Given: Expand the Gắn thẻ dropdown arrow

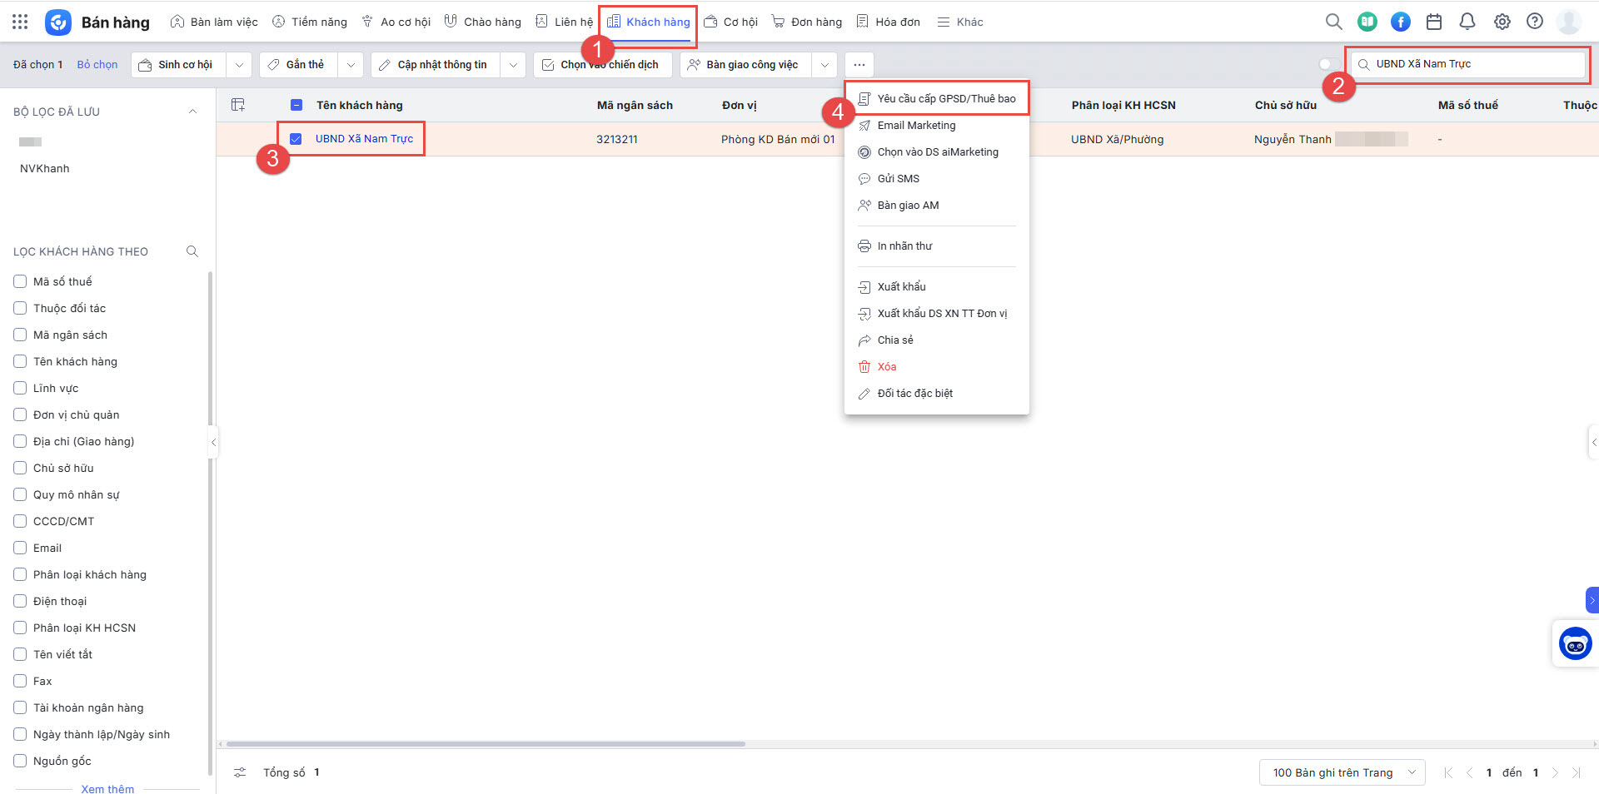Looking at the screenshot, I should point(351,65).
